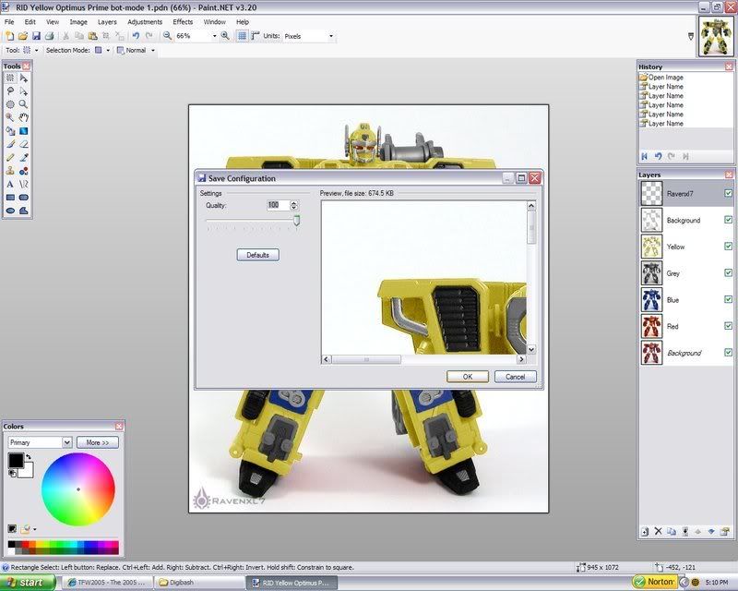Image resolution: width=738 pixels, height=591 pixels.
Task: Pick the Line/Curve tool
Action: point(24,185)
